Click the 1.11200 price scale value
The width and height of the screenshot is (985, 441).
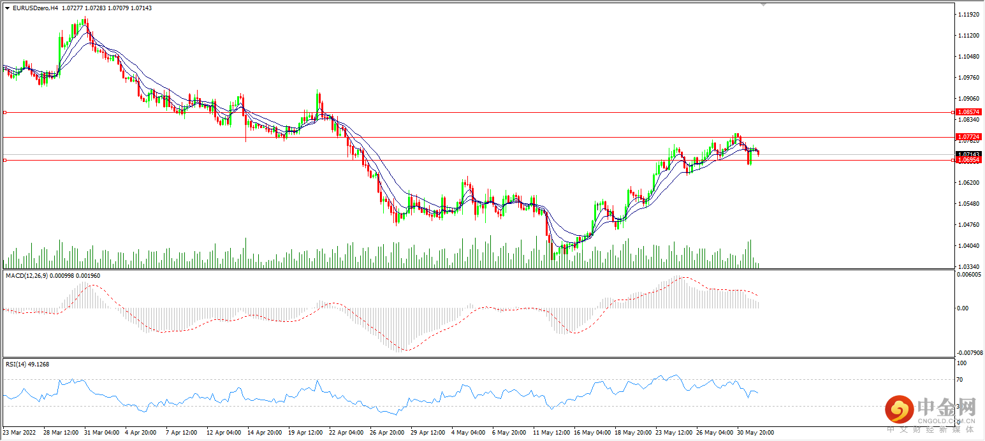pyautogui.click(x=969, y=36)
